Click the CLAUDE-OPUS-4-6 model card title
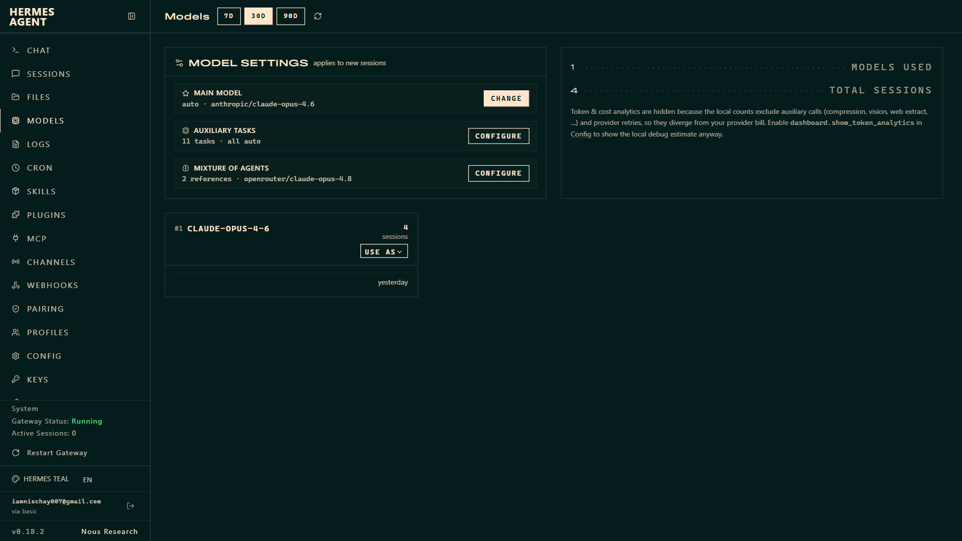 [228, 229]
